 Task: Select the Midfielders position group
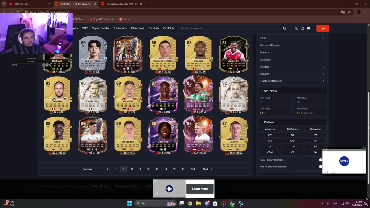tap(293, 129)
